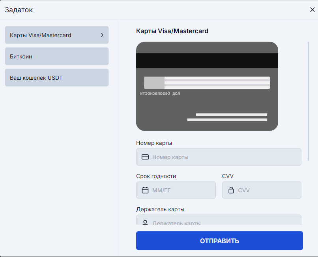318x257 pixels.
Task: Click the credit card icon in number field
Action: (x=145, y=157)
